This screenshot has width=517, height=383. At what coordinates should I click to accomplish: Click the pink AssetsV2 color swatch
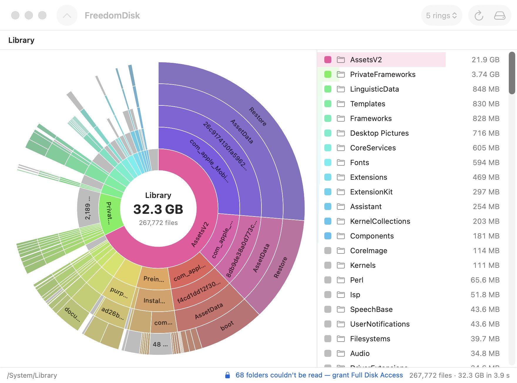tap(328, 60)
